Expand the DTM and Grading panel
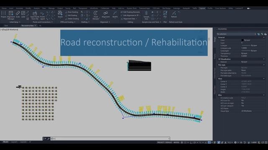Image resolution: width=268 pixels, height=150 pixels. [68, 22]
